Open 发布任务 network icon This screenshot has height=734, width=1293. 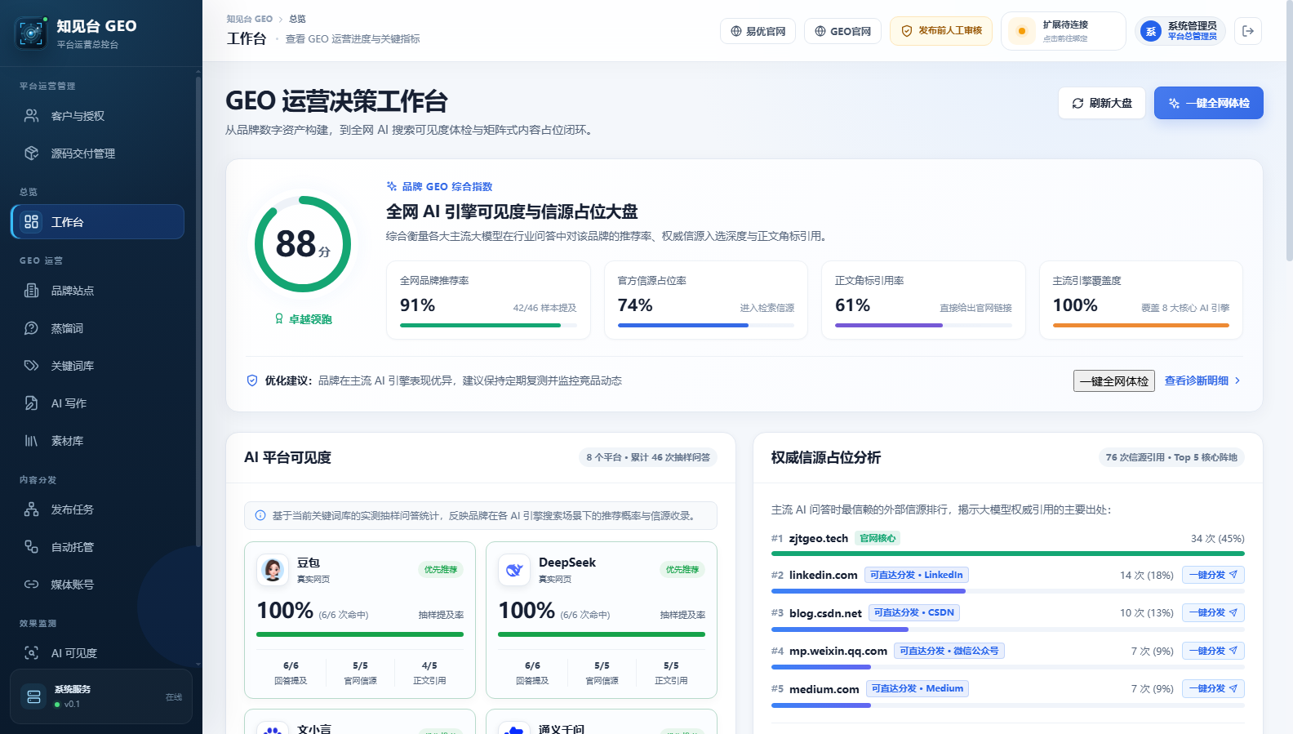[x=31, y=509]
